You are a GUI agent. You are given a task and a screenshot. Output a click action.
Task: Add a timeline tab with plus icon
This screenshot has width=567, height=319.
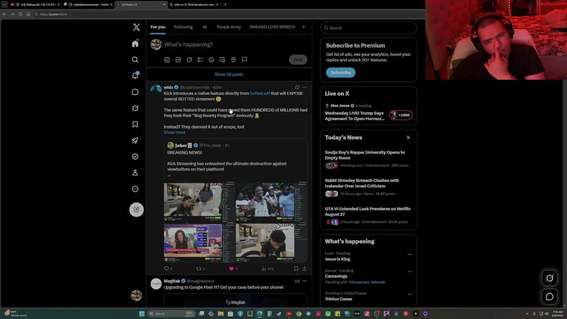pos(303,27)
